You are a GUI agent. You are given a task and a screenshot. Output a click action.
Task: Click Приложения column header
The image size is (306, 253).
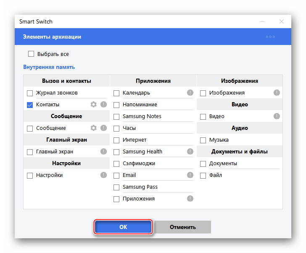tap(153, 81)
